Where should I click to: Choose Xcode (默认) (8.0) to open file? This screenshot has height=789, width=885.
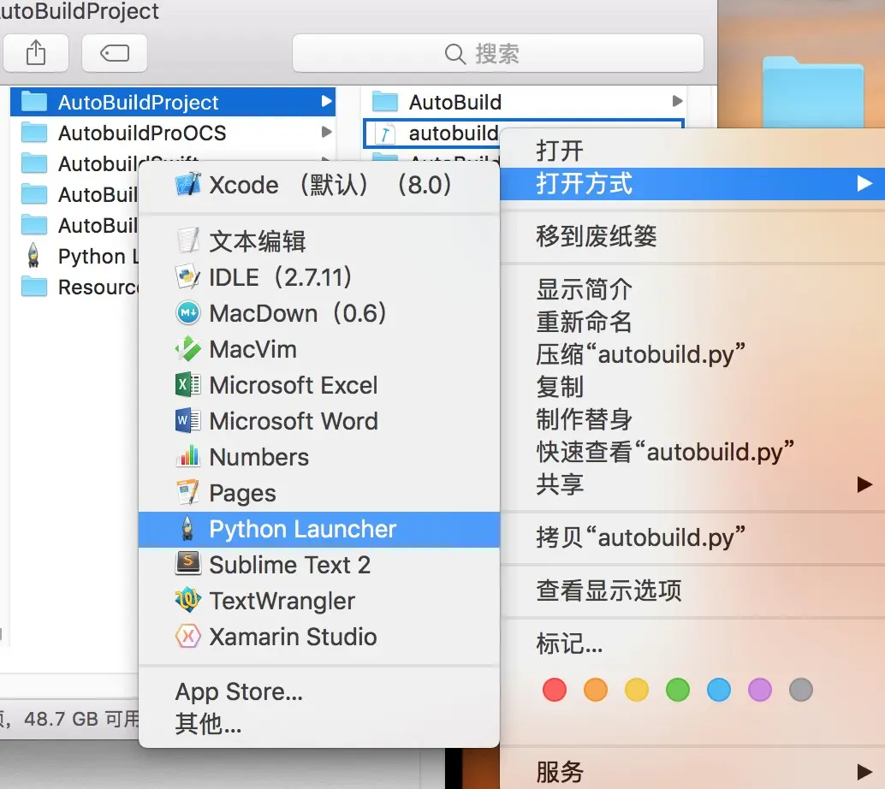[x=319, y=185]
